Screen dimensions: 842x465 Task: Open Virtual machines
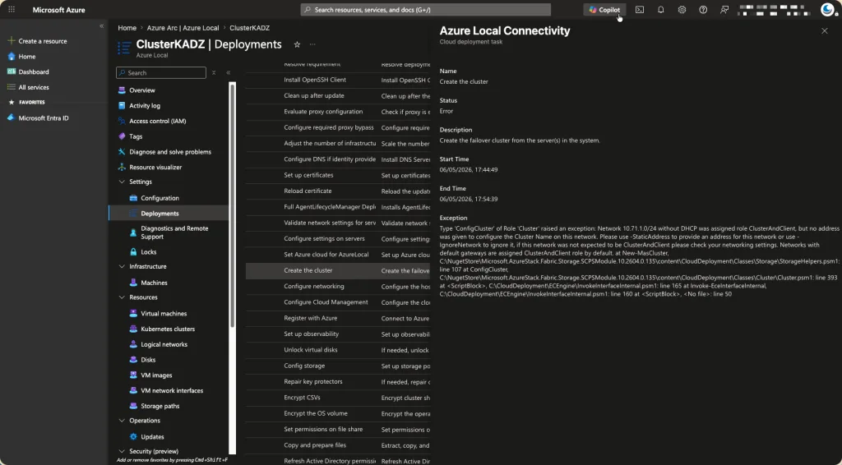pyautogui.click(x=164, y=314)
